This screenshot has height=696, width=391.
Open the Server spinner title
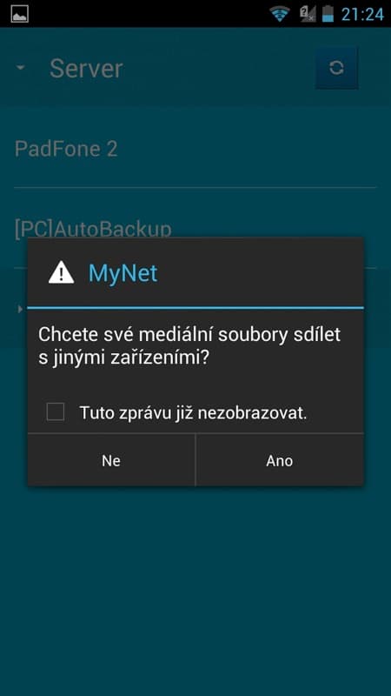(x=86, y=69)
